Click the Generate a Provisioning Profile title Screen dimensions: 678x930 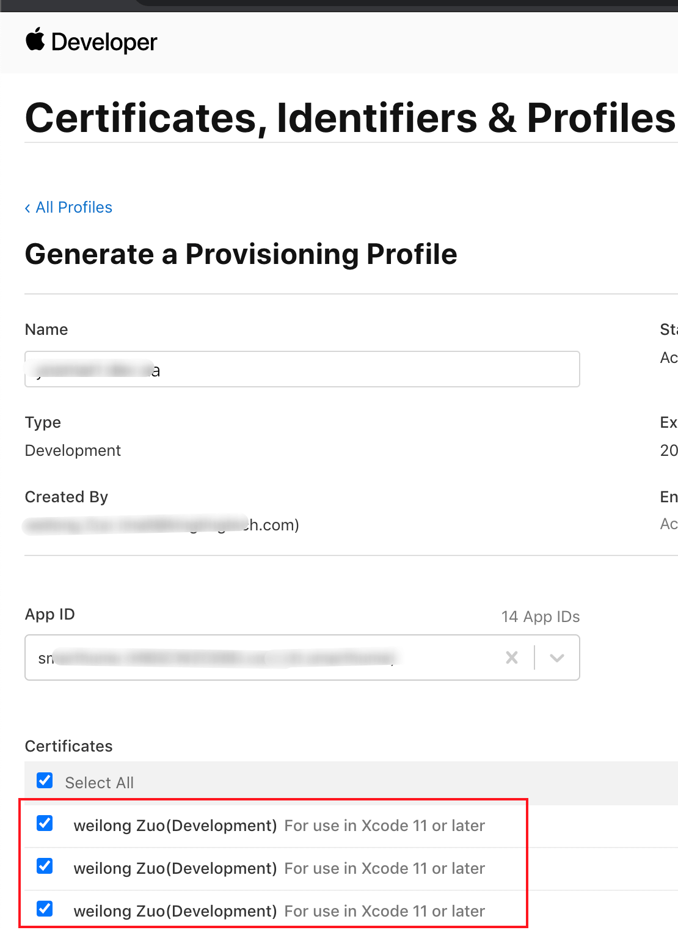point(241,254)
